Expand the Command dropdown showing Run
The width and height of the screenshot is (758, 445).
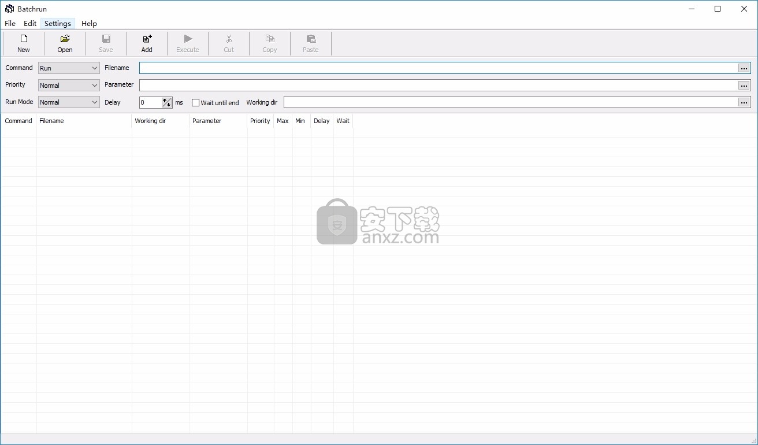pos(69,68)
